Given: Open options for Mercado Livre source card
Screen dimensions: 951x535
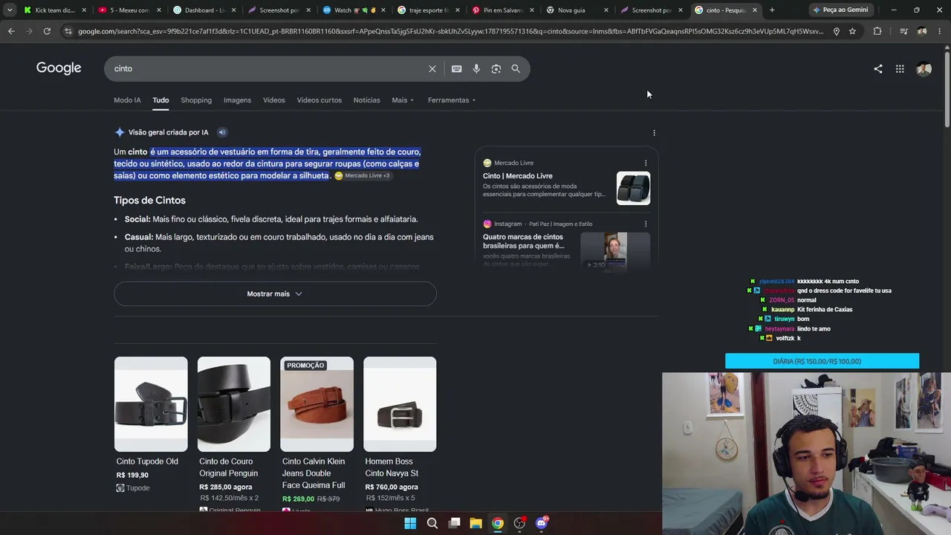Looking at the screenshot, I should point(645,163).
